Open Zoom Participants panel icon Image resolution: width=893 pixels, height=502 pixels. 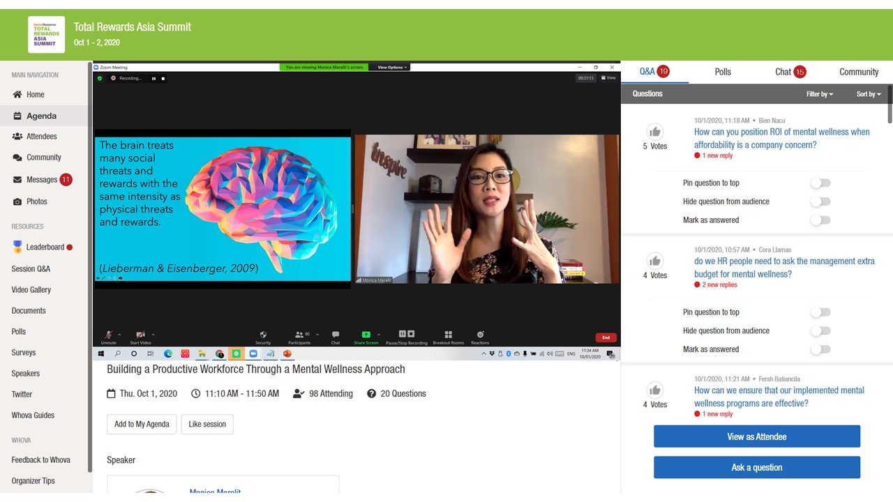coord(300,335)
